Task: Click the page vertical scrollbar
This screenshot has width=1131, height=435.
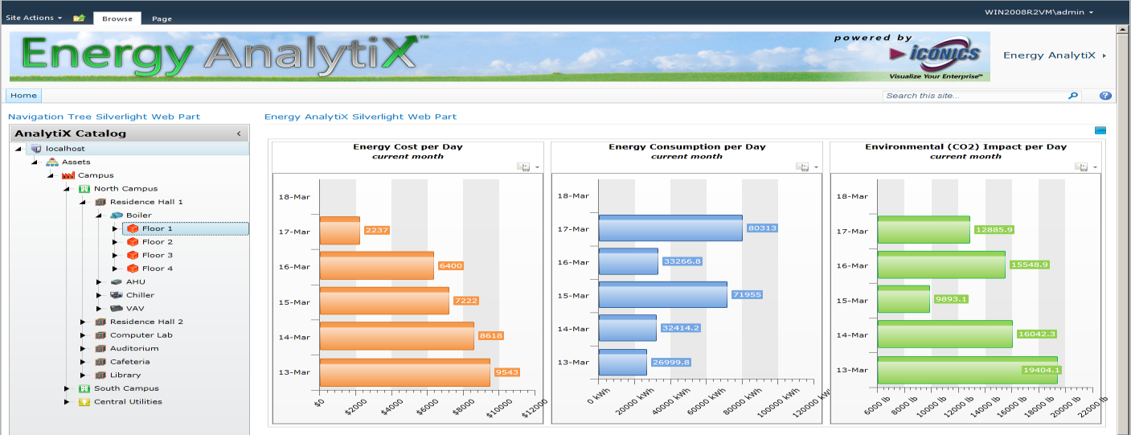Action: pyautogui.click(x=1123, y=229)
